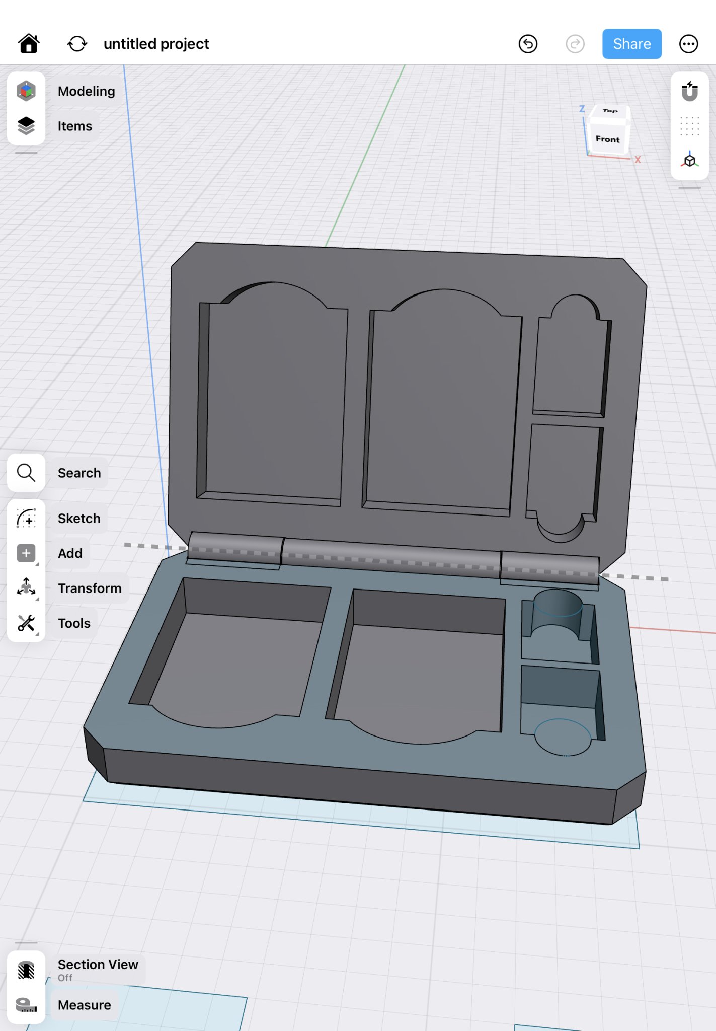This screenshot has height=1031, width=716.
Task: Click the Share button
Action: click(631, 44)
